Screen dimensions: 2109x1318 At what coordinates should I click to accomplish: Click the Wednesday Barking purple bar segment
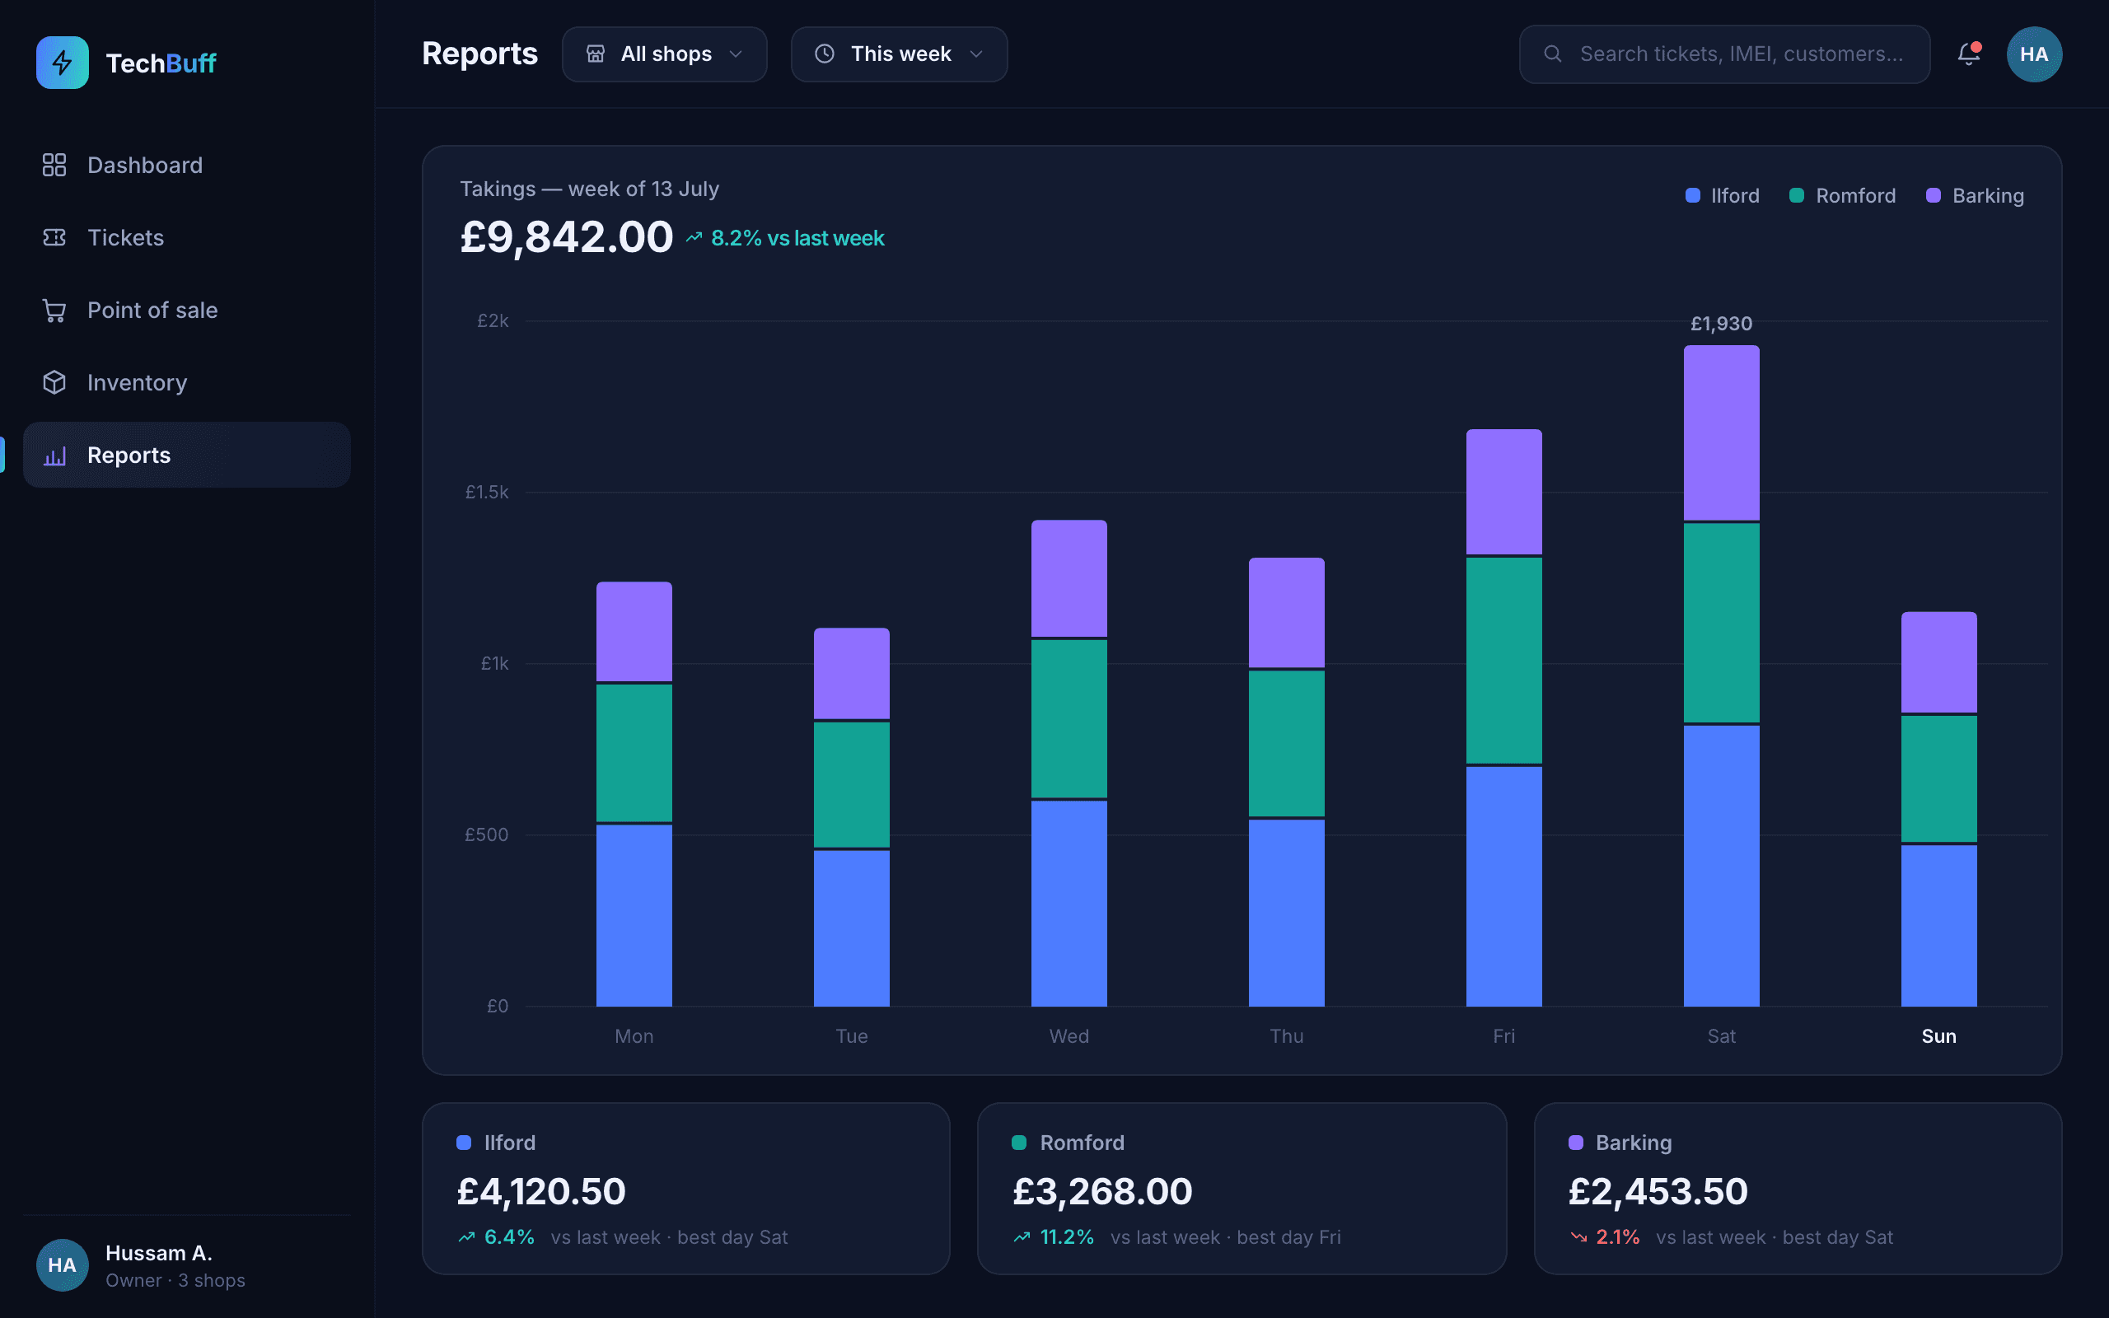point(1069,578)
